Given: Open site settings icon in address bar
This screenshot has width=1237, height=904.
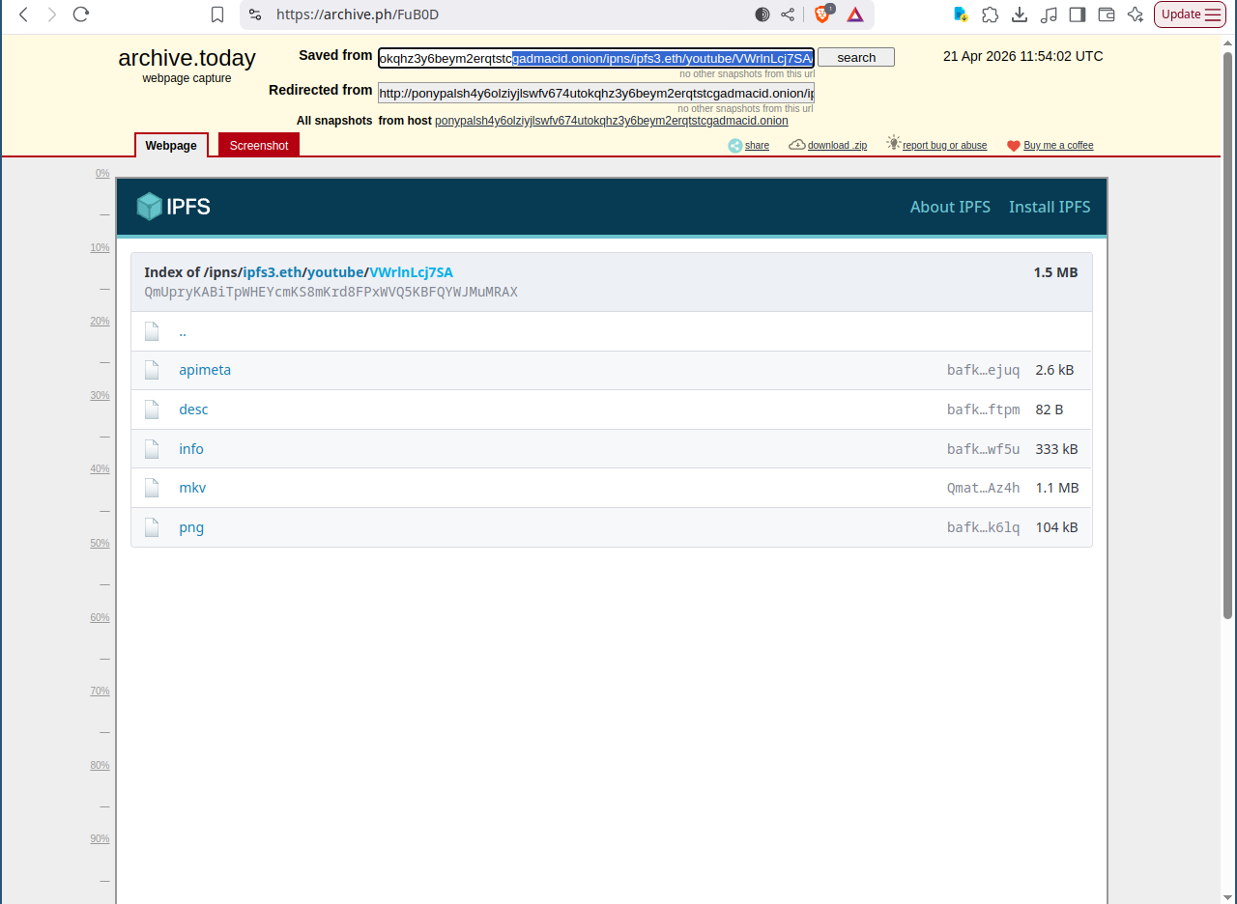Looking at the screenshot, I should 255,14.
